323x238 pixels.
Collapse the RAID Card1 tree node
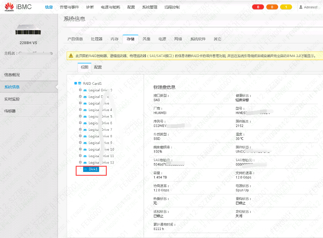click(76, 83)
